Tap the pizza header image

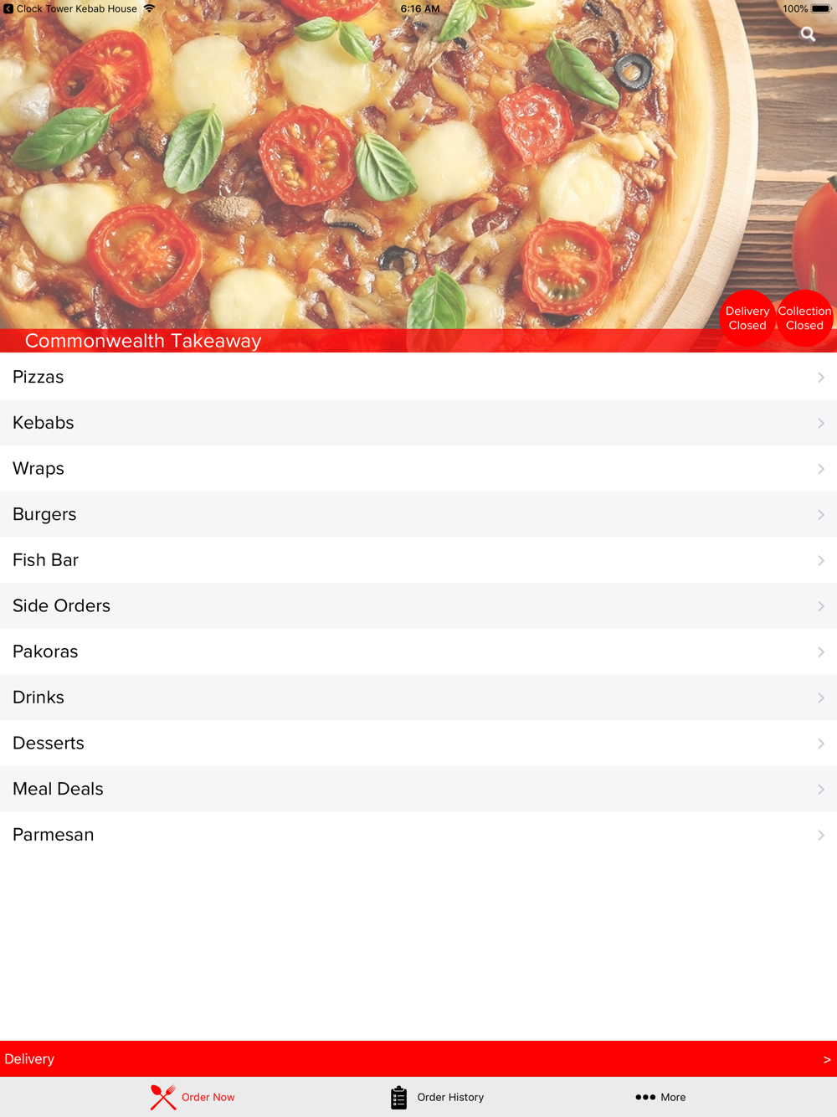tap(418, 167)
